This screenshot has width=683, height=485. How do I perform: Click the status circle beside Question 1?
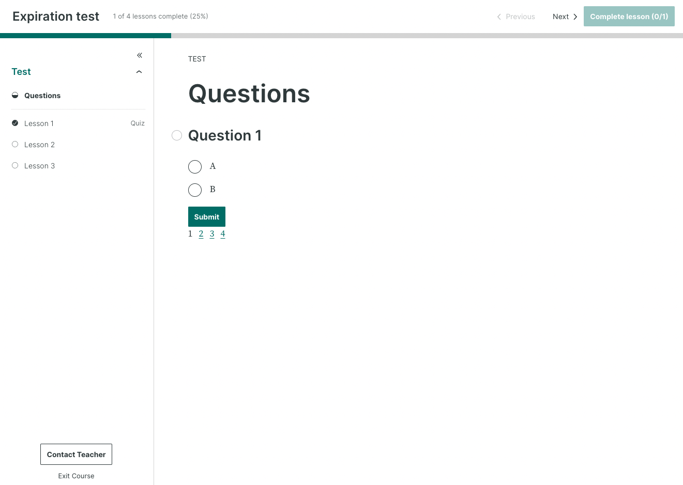pos(177,135)
